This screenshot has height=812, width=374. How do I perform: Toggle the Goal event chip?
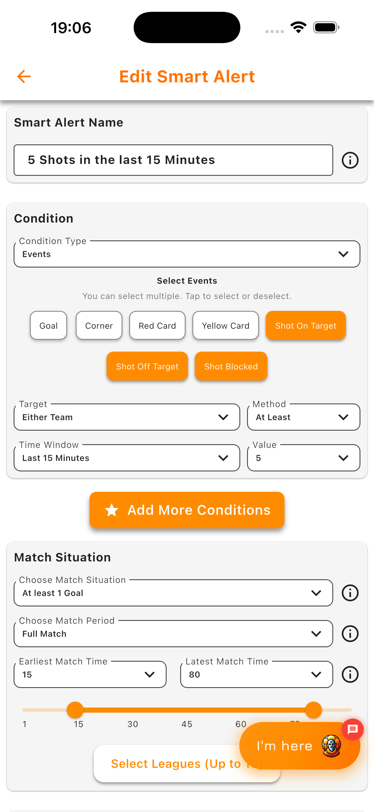48,325
